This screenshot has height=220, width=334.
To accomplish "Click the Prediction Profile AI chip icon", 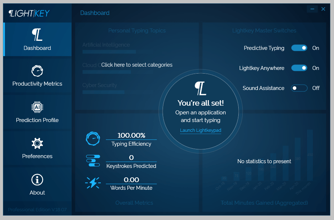I will click(x=37, y=107).
